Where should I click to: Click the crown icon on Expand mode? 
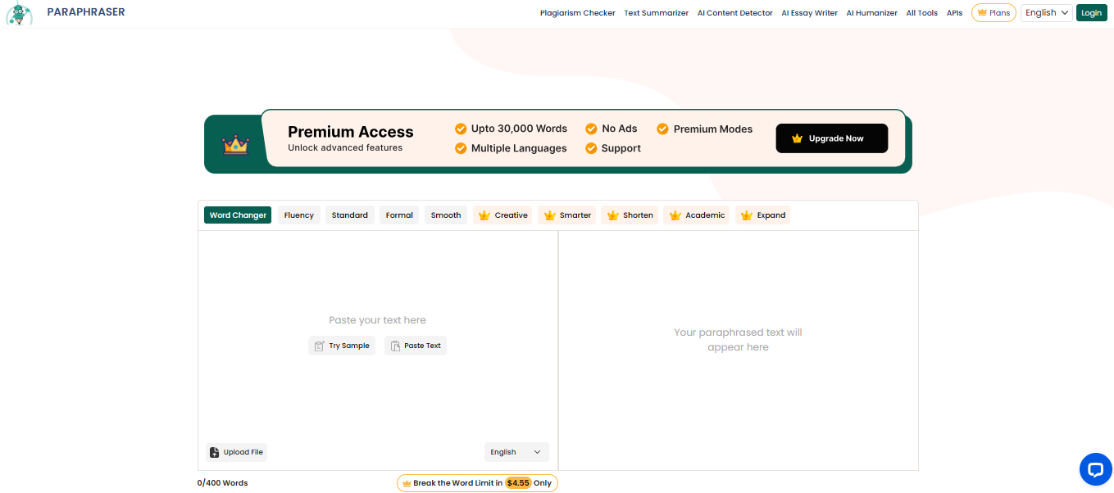pyautogui.click(x=747, y=215)
